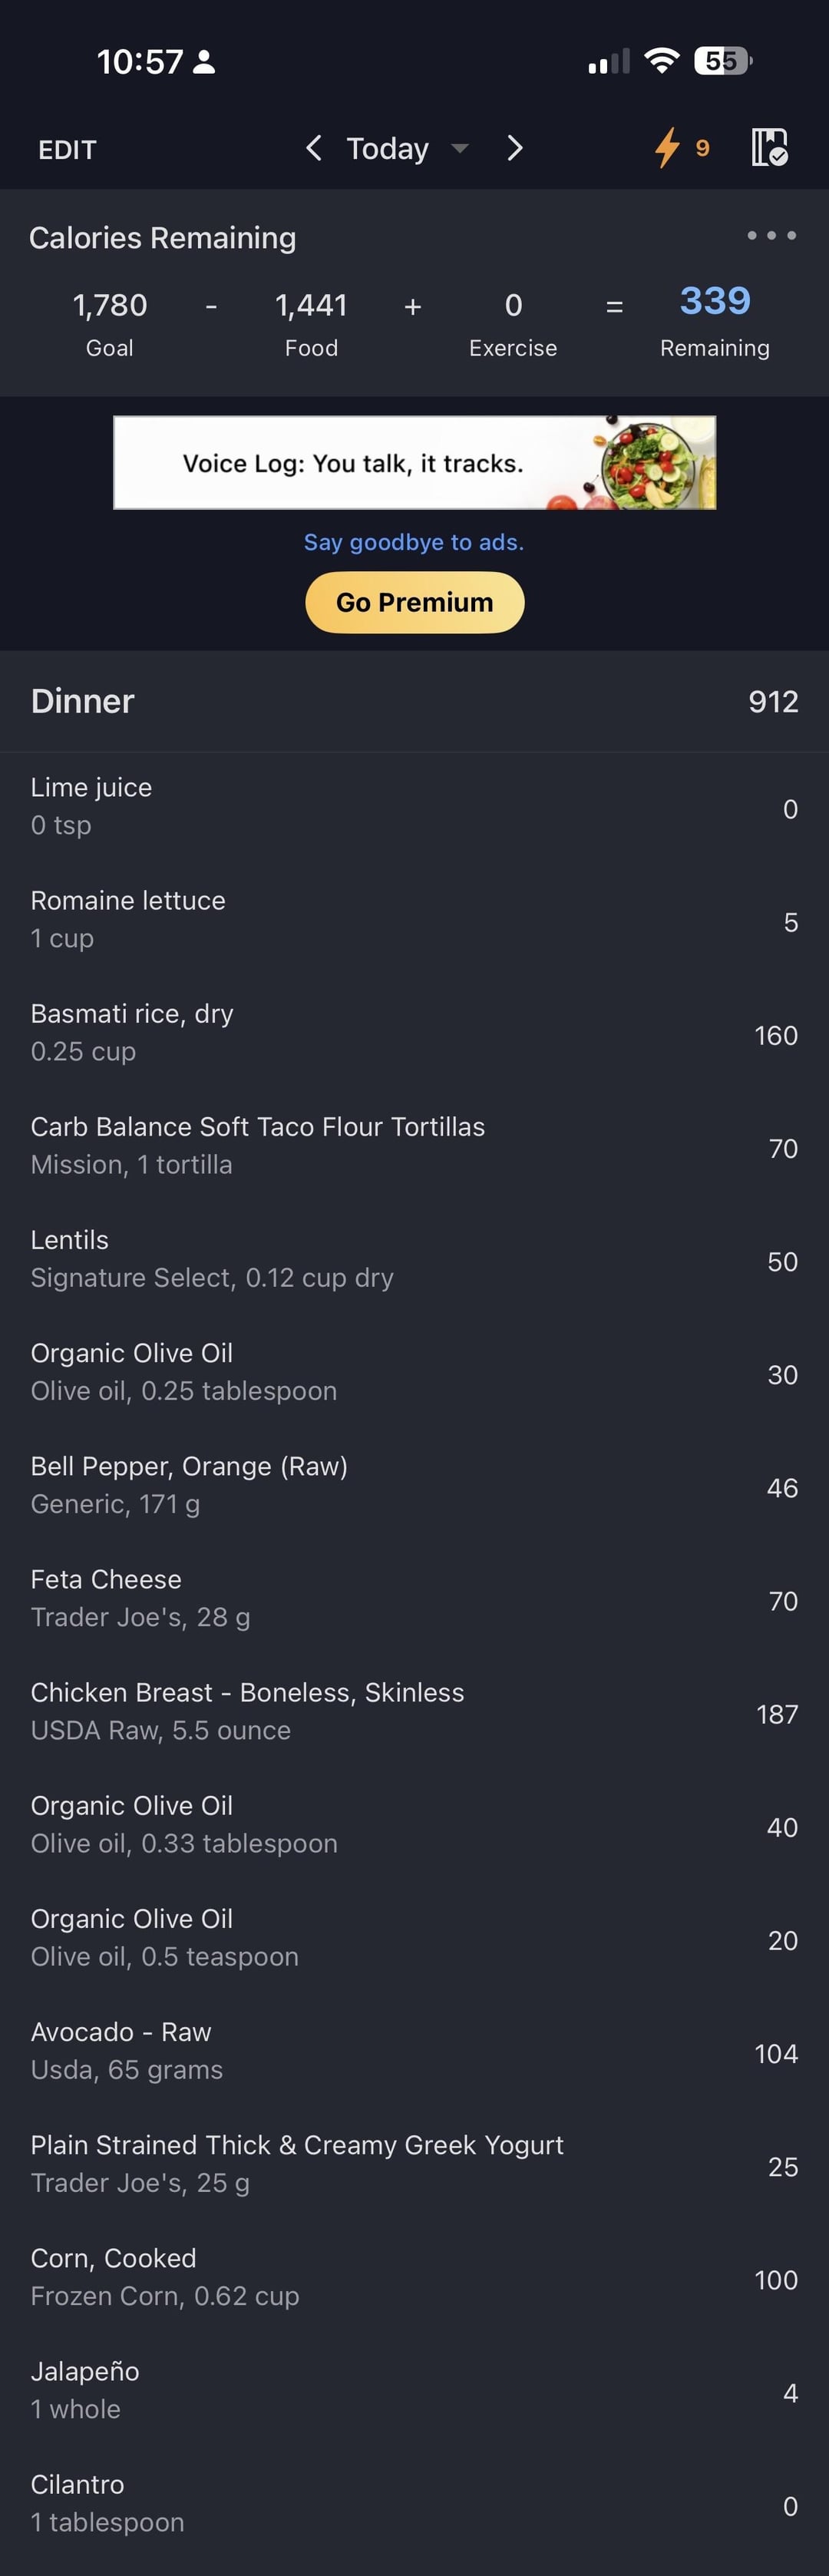Tap the next day right chevron
The height and width of the screenshot is (2576, 829).
tap(515, 149)
